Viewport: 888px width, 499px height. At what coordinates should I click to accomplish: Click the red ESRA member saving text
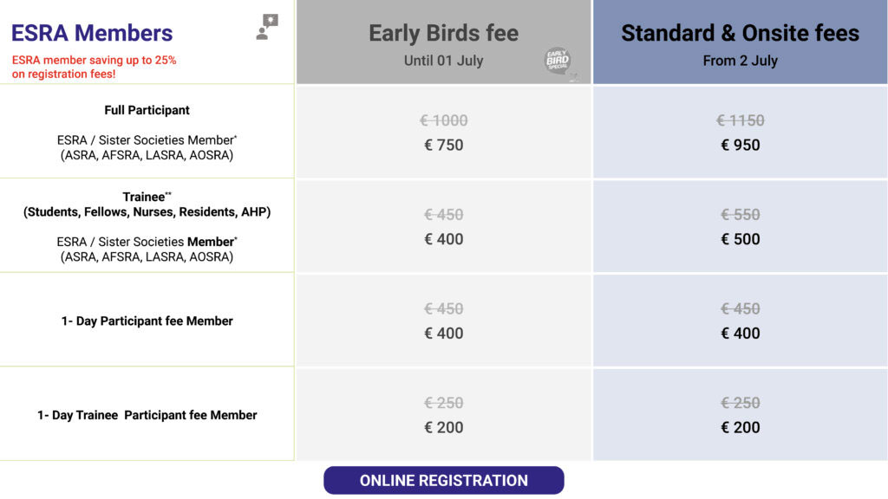tap(94, 68)
